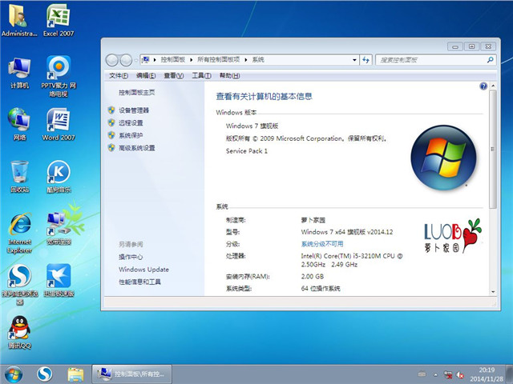513x384 pixels.
Task: Click the Intel Core i5-3210M processor text
Action: pyautogui.click(x=352, y=260)
